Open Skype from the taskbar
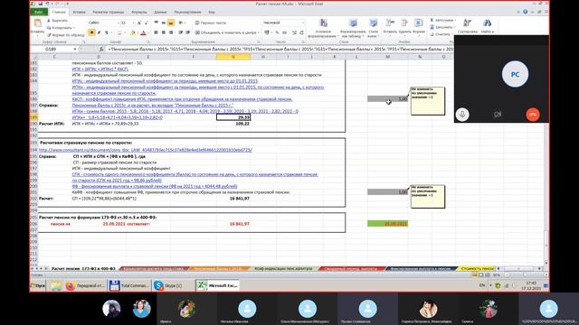 [173, 285]
